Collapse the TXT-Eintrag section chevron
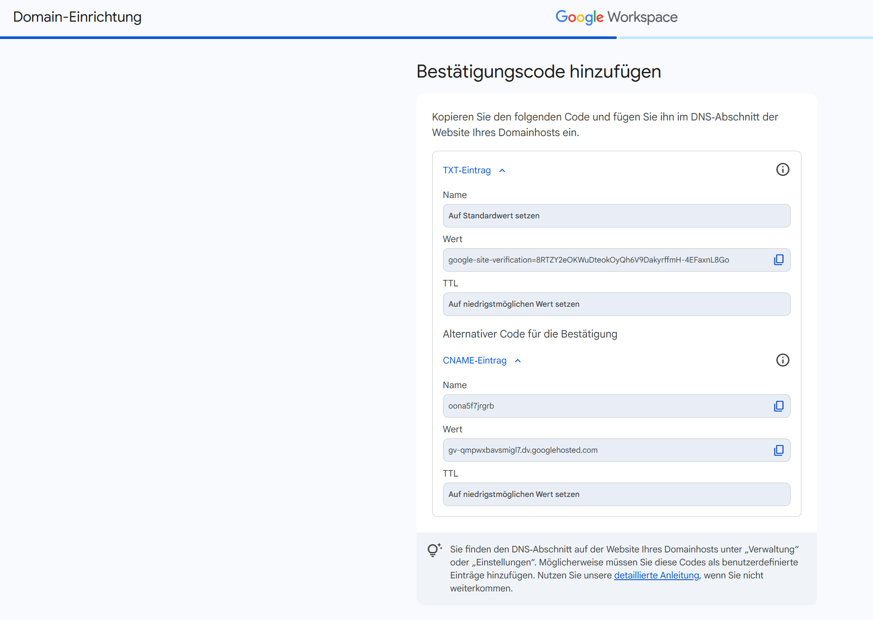 tap(502, 171)
